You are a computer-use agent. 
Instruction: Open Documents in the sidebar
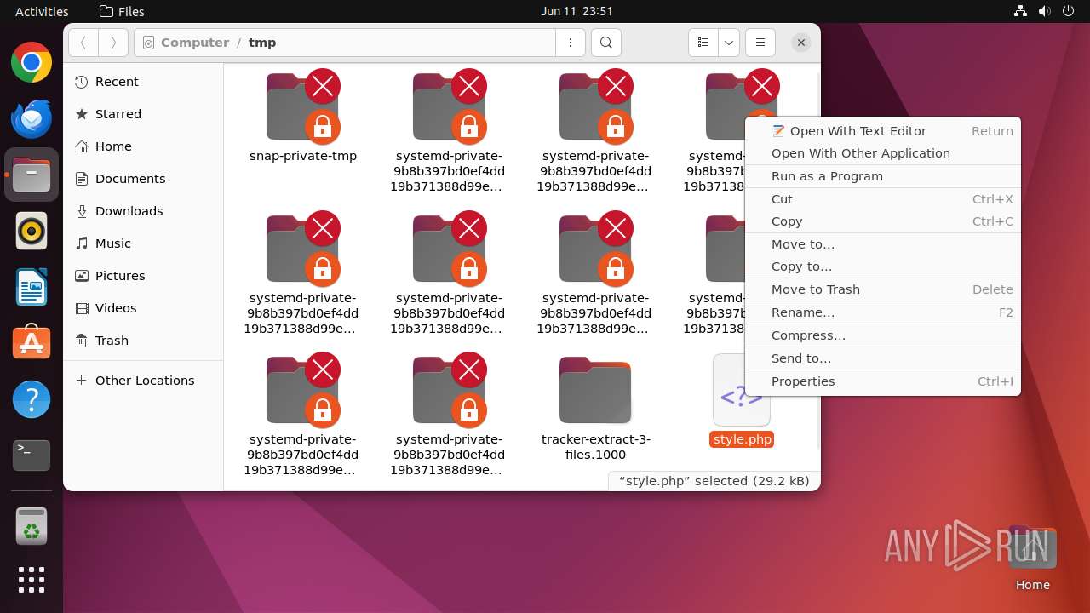(143, 179)
